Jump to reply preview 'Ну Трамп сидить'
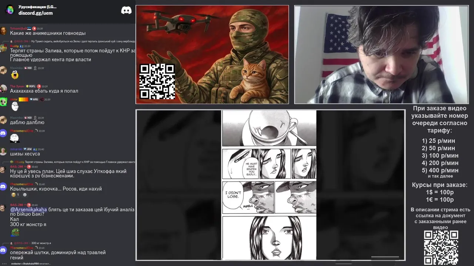474x266 pixels. [x=83, y=41]
